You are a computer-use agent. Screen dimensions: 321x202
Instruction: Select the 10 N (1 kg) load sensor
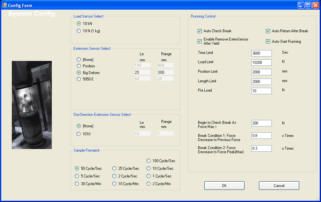79,31
